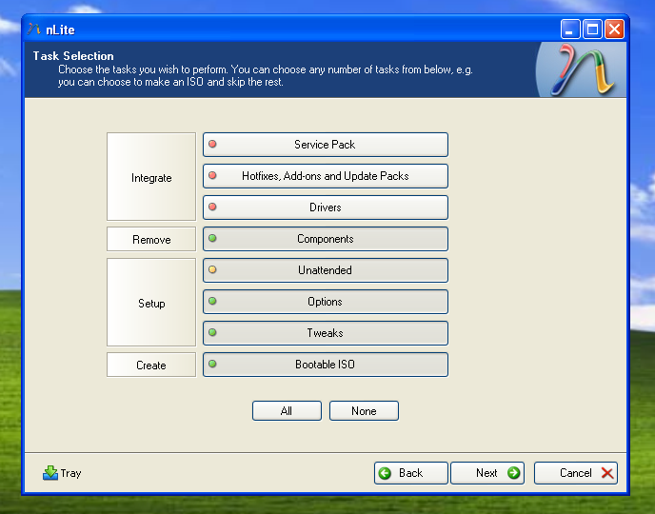
Task: Toggle the Bootable ISO task
Action: coord(325,365)
